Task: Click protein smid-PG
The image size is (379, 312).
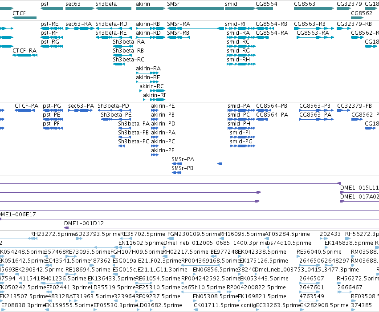Action: pyautogui.click(x=241, y=142)
